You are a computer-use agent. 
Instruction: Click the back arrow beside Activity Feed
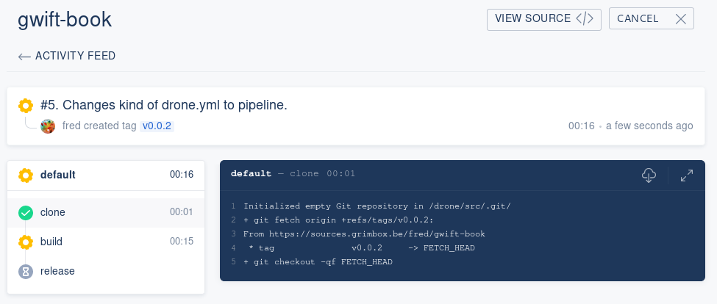(24, 57)
